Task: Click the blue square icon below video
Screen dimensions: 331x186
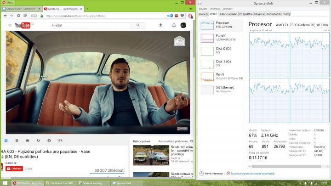Action: pos(6,141)
